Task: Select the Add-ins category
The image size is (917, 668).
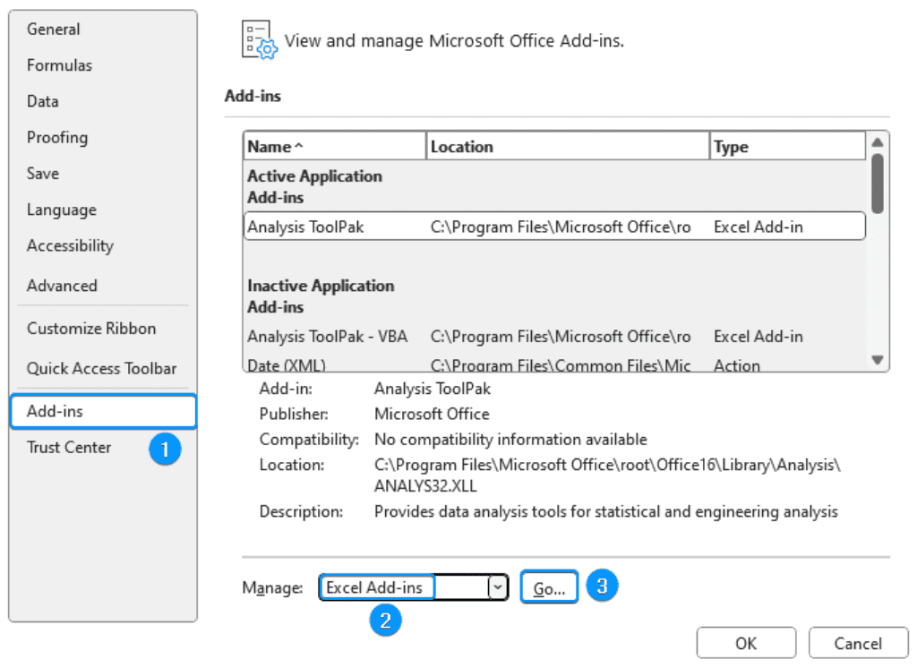Action: [x=103, y=411]
